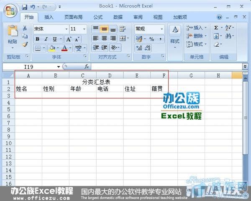The width and height of the screenshot is (251, 201).
Task: Toggle middle vertical alignment
Action: point(104,29)
